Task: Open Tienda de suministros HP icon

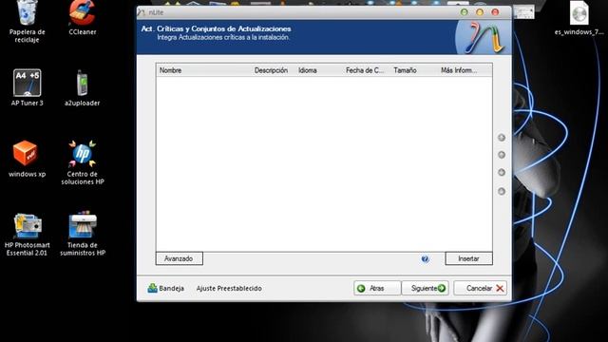Action: click(x=83, y=233)
